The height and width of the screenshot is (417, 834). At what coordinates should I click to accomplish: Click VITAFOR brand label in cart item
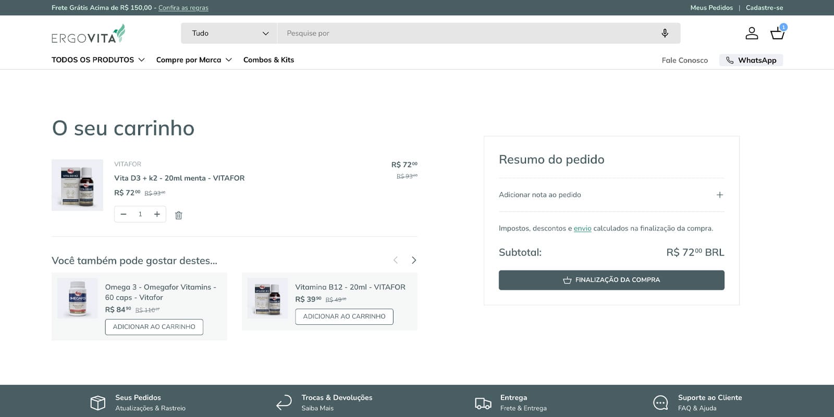point(128,164)
